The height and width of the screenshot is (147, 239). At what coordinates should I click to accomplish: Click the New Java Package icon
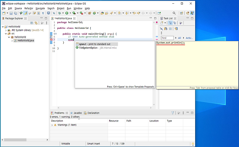tap(90, 13)
